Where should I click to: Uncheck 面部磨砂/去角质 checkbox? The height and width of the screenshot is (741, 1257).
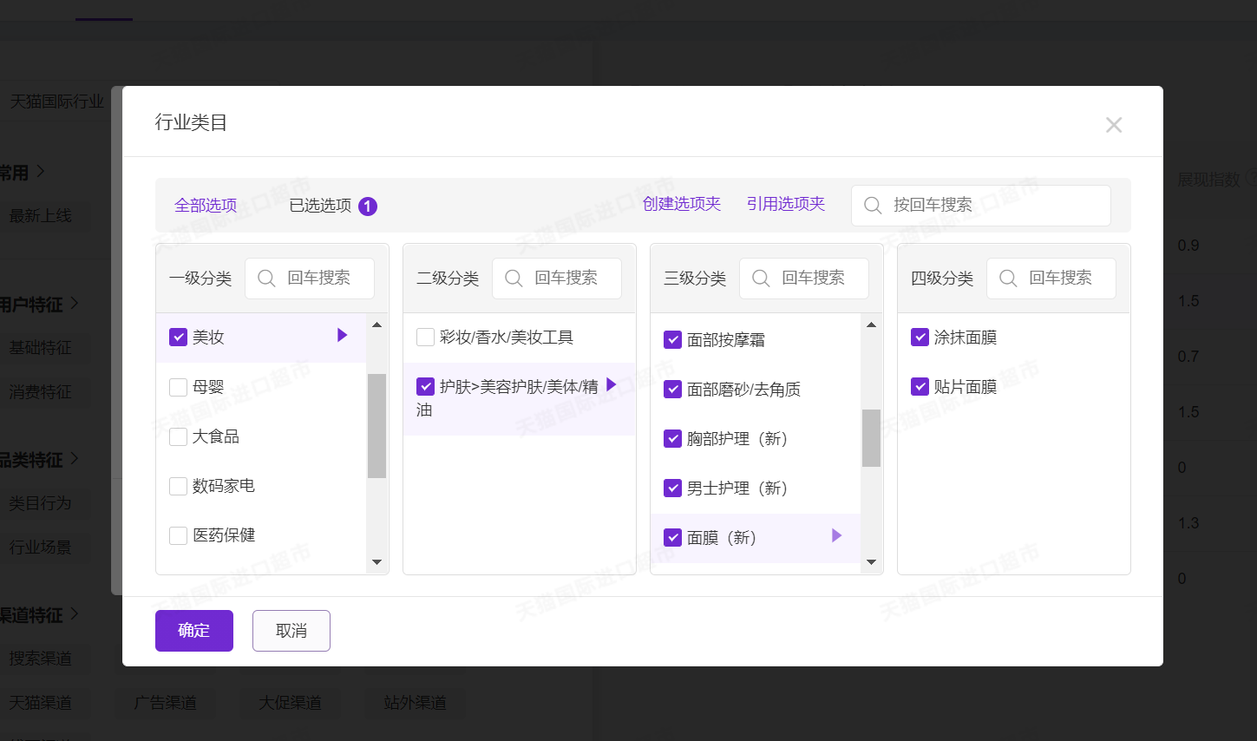[x=672, y=390]
